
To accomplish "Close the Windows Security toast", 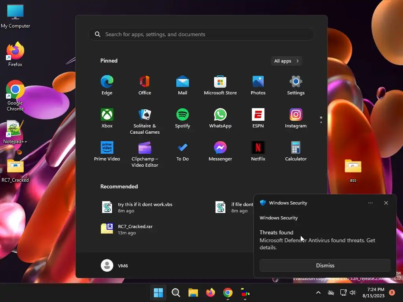I will click(386, 203).
